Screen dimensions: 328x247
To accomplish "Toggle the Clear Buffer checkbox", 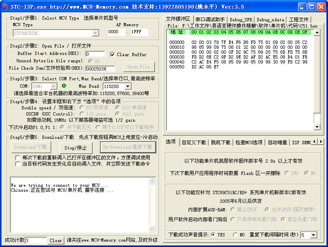I will click(113, 54).
